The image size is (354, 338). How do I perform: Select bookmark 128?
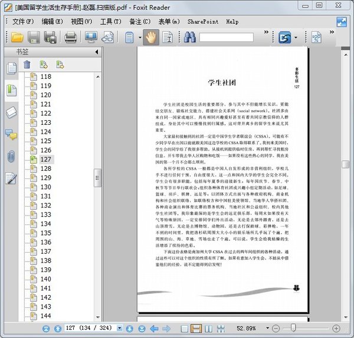click(46, 168)
